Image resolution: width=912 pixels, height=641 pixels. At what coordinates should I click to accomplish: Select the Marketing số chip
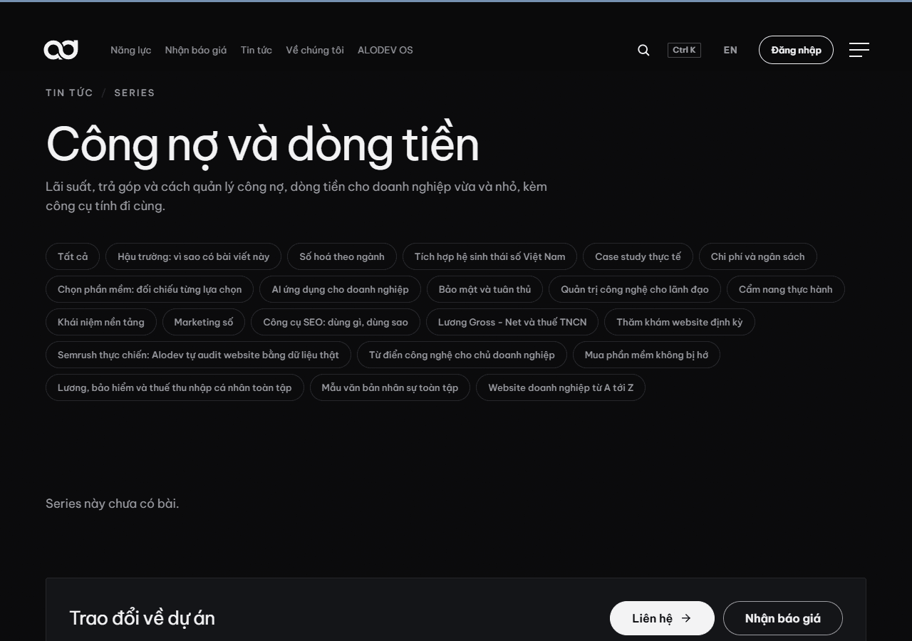click(204, 322)
